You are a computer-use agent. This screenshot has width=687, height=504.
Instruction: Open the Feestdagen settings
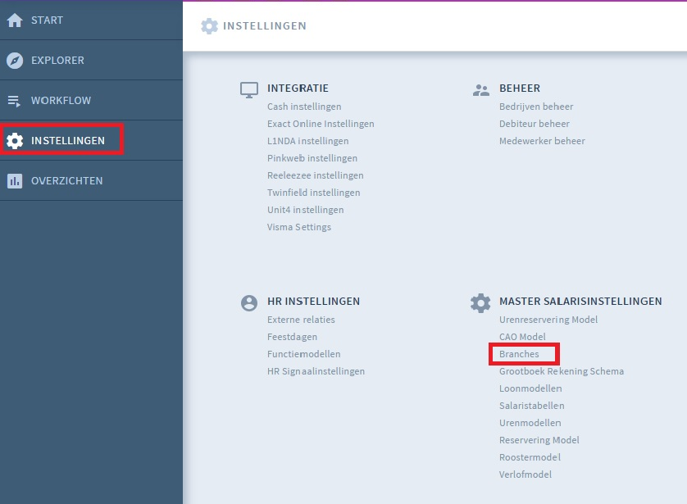pos(292,337)
